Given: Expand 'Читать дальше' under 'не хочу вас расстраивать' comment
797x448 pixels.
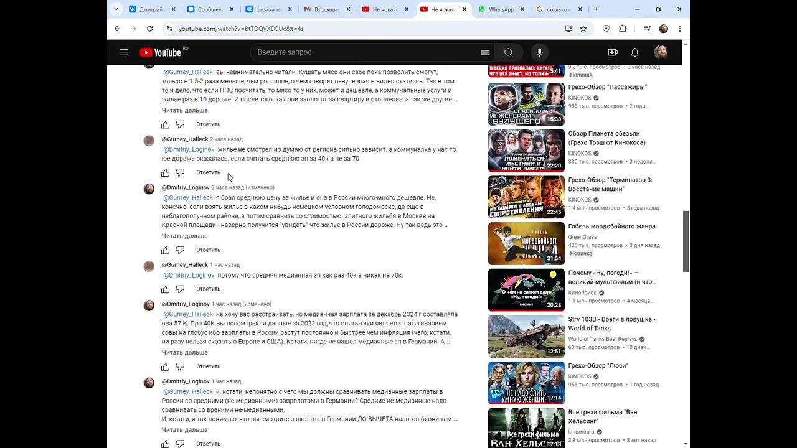Looking at the screenshot, I should tap(185, 352).
